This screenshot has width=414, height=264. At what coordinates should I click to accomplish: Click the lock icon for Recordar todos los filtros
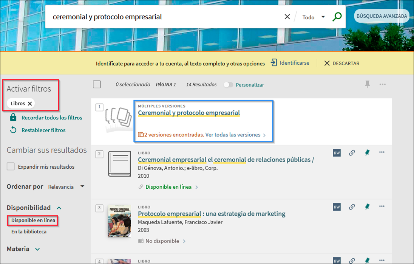point(13,117)
